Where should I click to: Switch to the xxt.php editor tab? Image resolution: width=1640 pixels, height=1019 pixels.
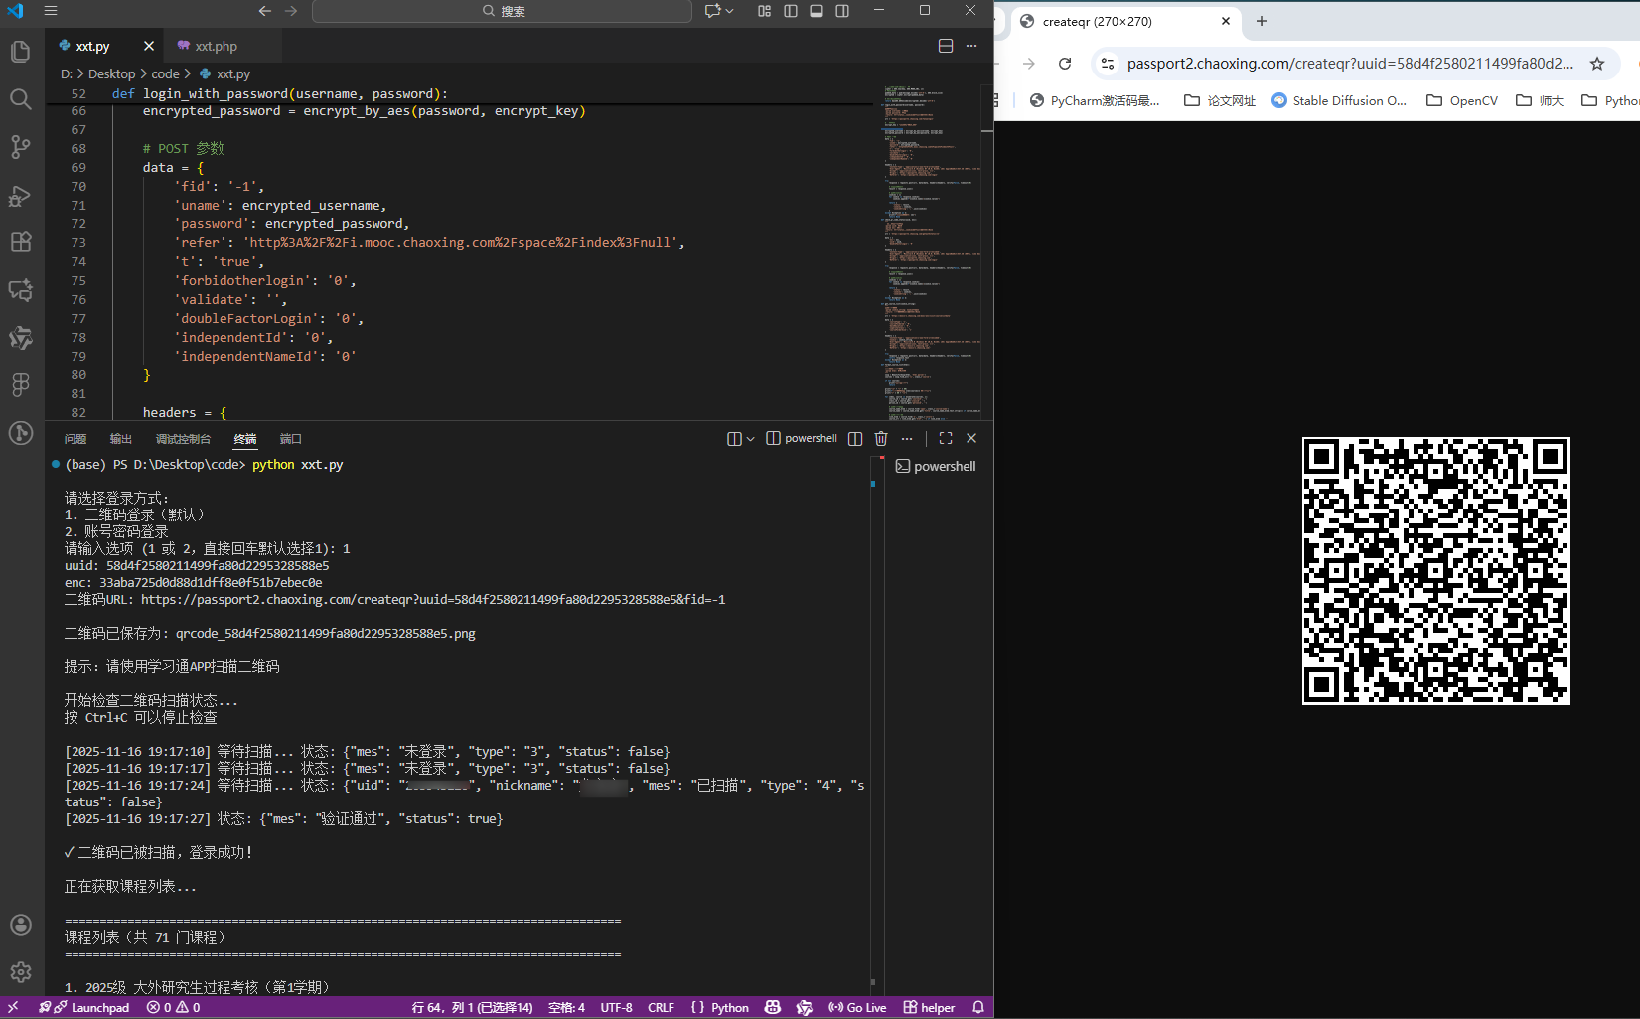pos(216,47)
